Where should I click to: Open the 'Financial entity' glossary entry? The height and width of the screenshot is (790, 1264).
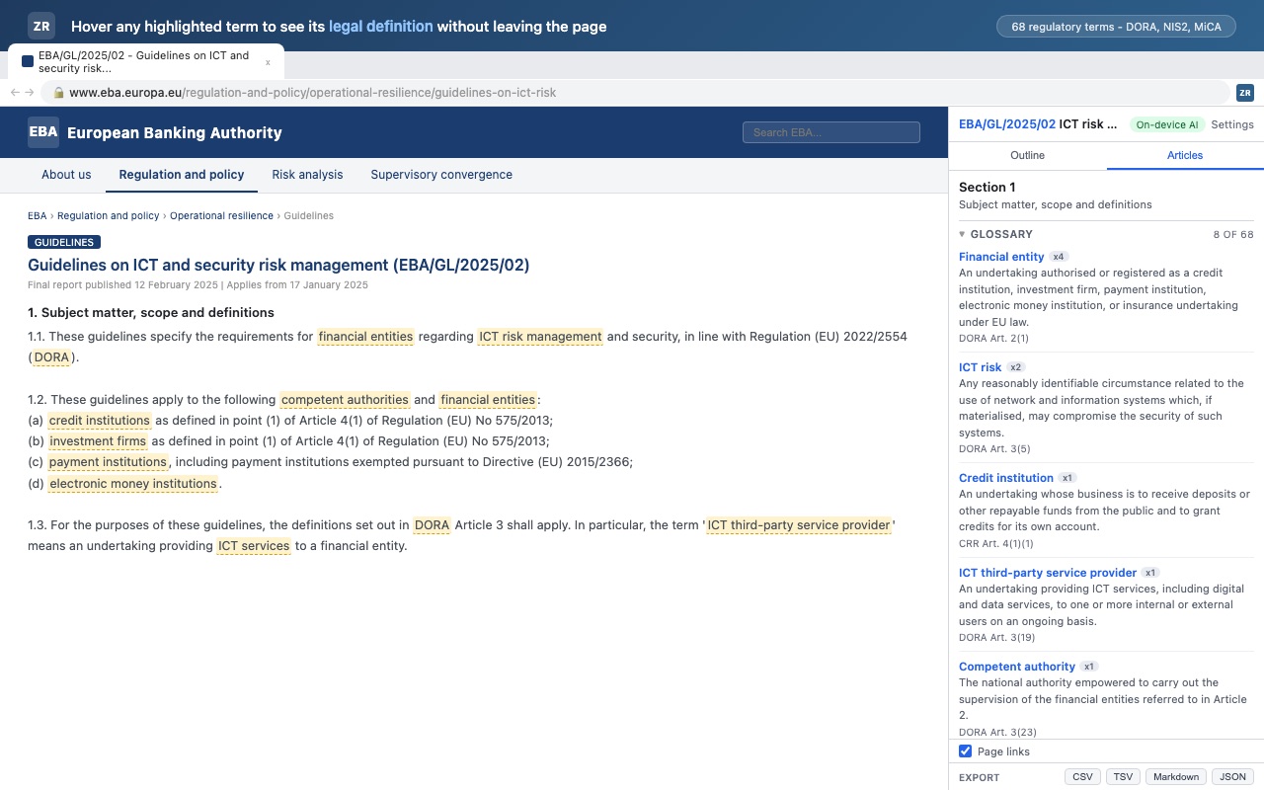(x=1001, y=257)
